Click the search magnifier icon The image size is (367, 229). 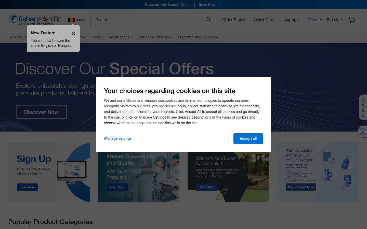tap(208, 20)
